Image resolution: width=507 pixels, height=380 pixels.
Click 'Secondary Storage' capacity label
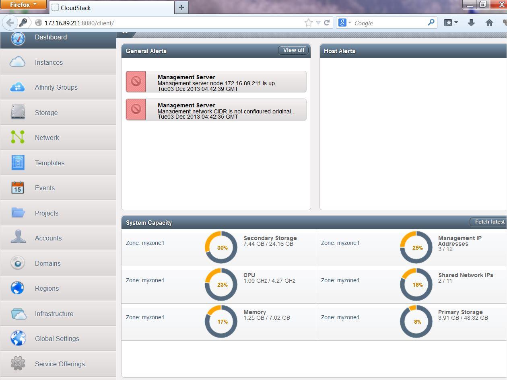tap(270, 238)
